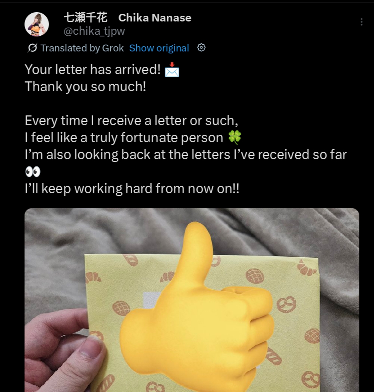The height and width of the screenshot is (392, 374).
Task: Click the English name Chika Nanase
Action: tap(155, 18)
